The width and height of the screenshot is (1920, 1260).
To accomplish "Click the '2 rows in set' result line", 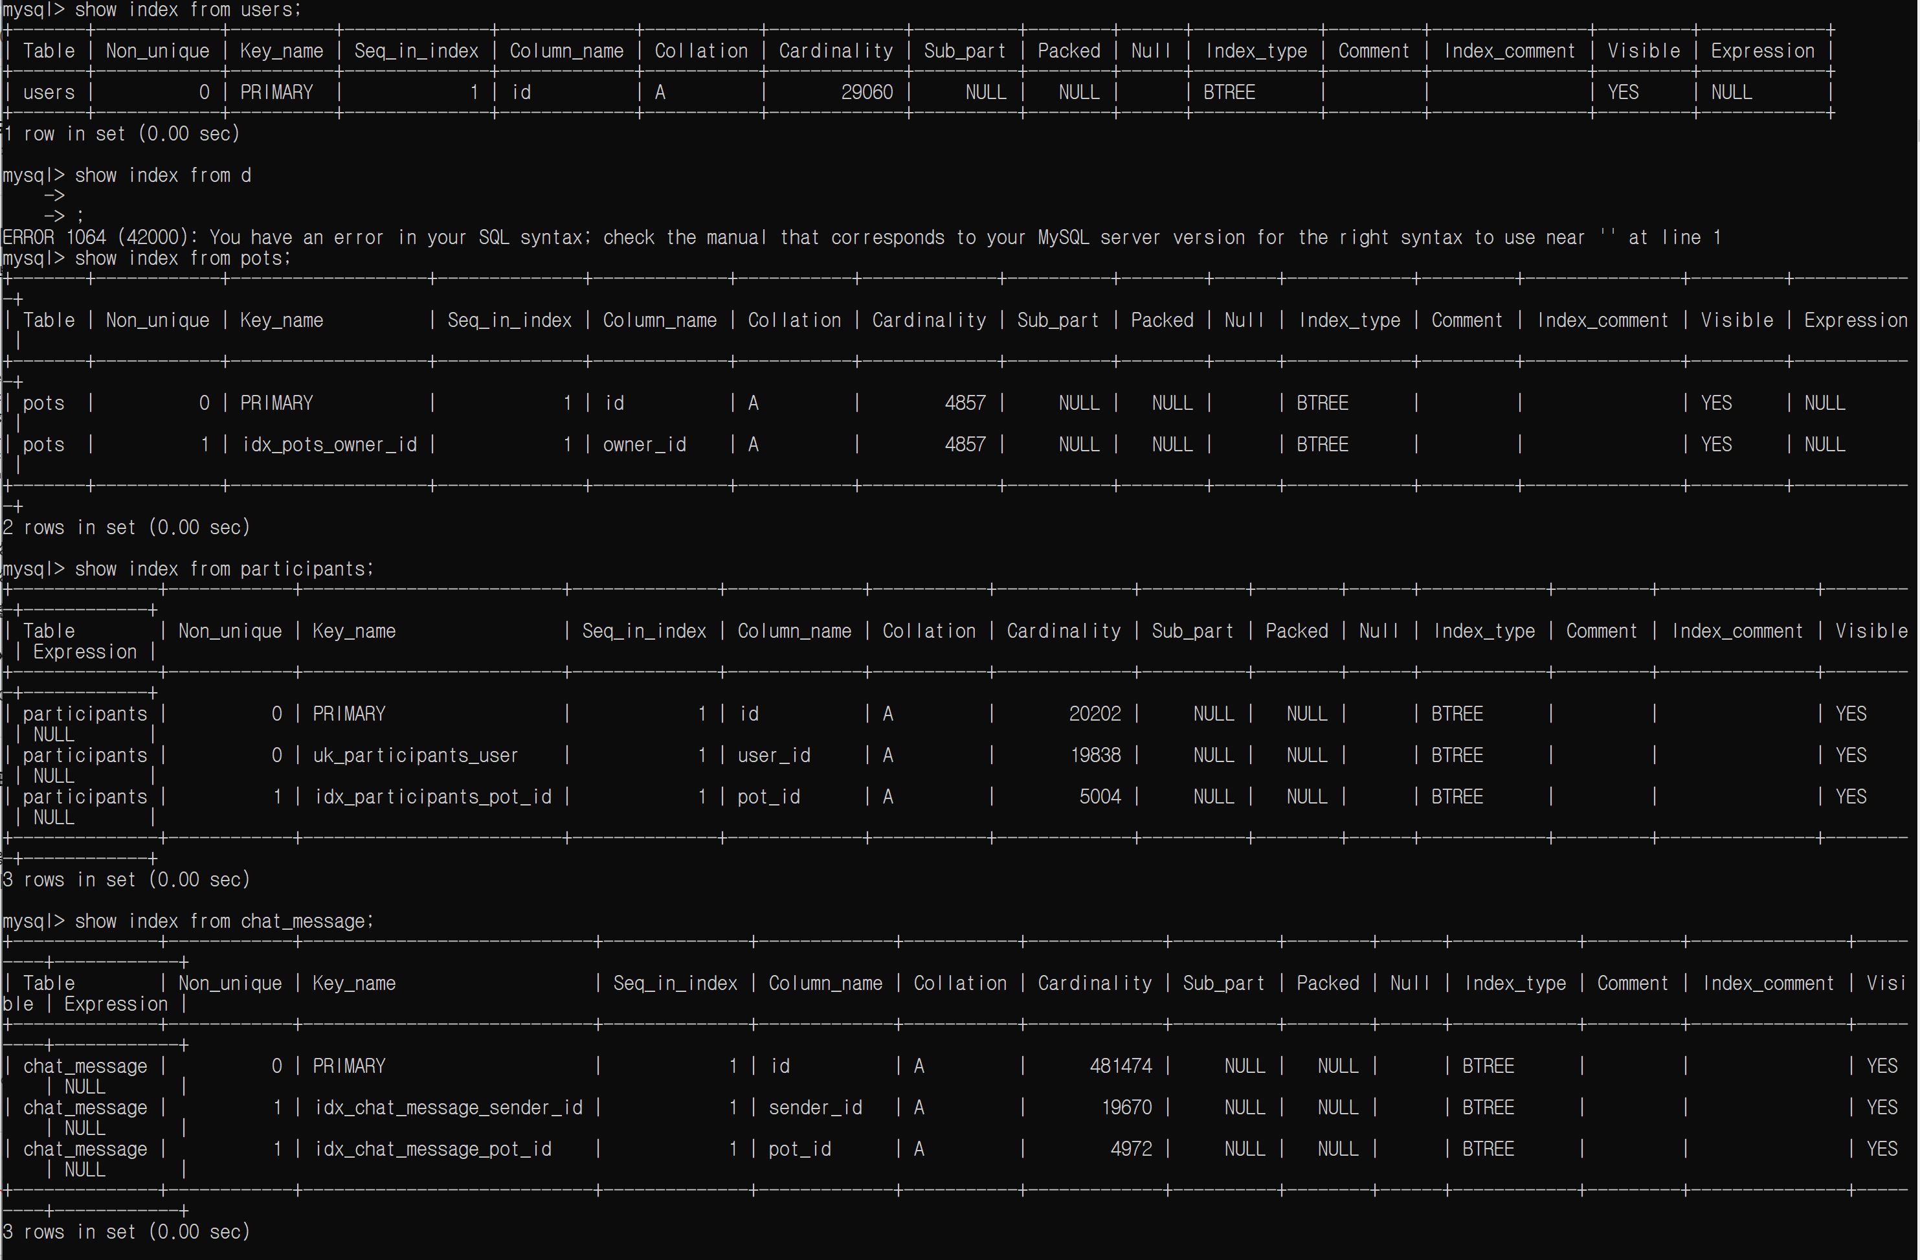I will 127,528.
